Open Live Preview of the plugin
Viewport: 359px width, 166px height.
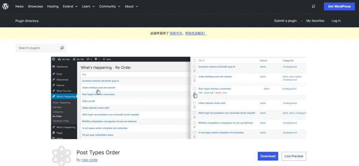tap(294, 156)
